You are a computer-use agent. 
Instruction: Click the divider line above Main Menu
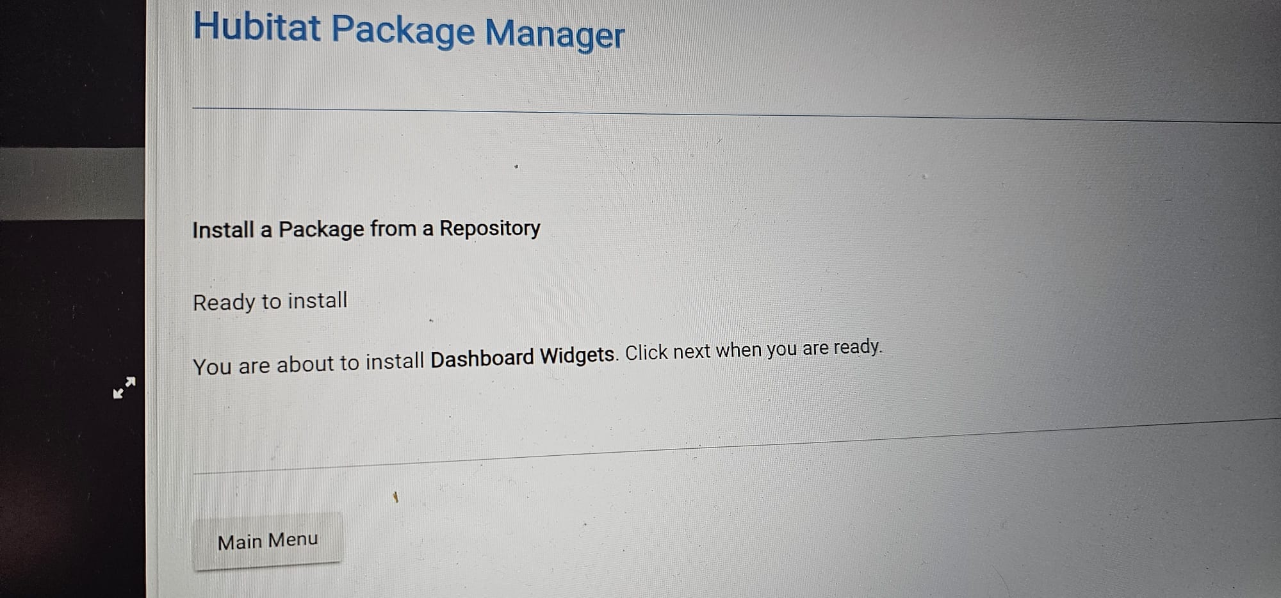[x=737, y=445]
